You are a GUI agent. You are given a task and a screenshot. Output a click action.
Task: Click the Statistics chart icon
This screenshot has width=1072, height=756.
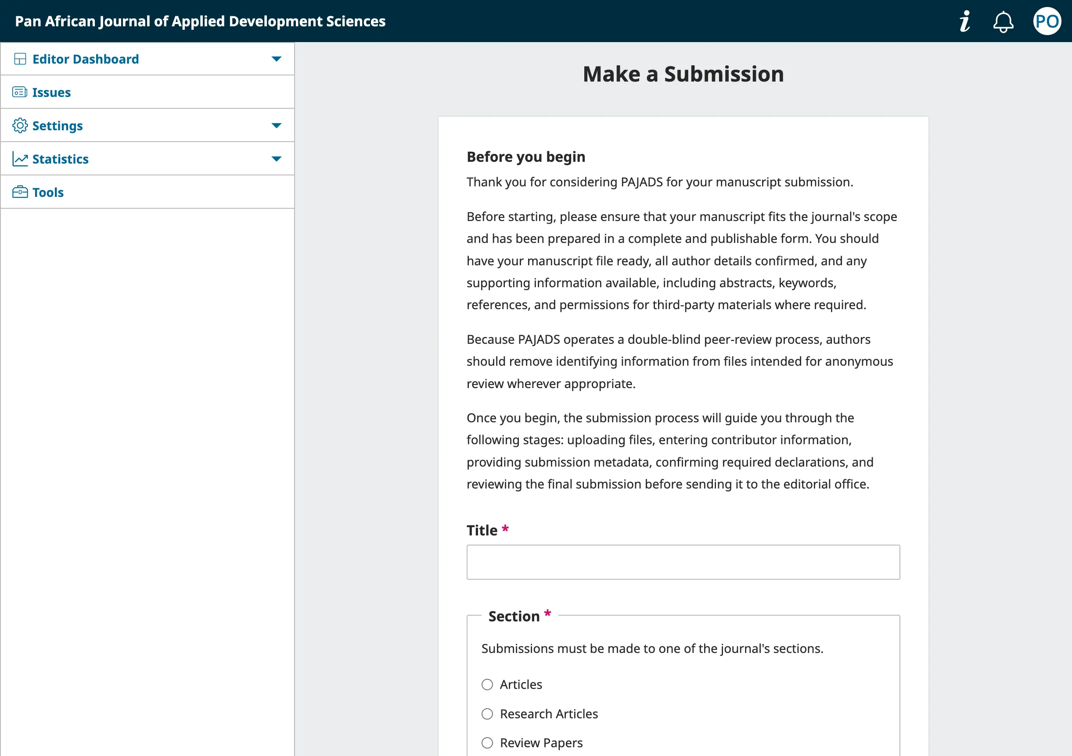pos(20,159)
